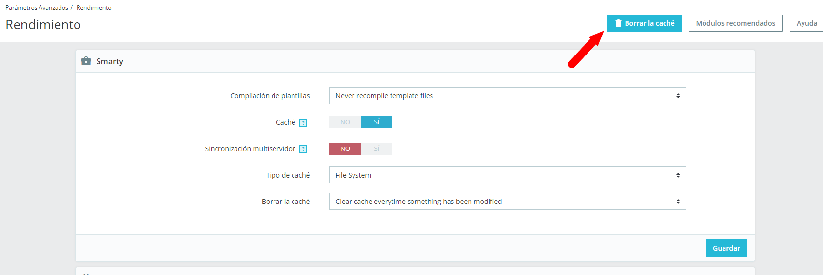Image resolution: width=823 pixels, height=275 pixels.
Task: Click the Guardar button
Action: pyautogui.click(x=726, y=248)
